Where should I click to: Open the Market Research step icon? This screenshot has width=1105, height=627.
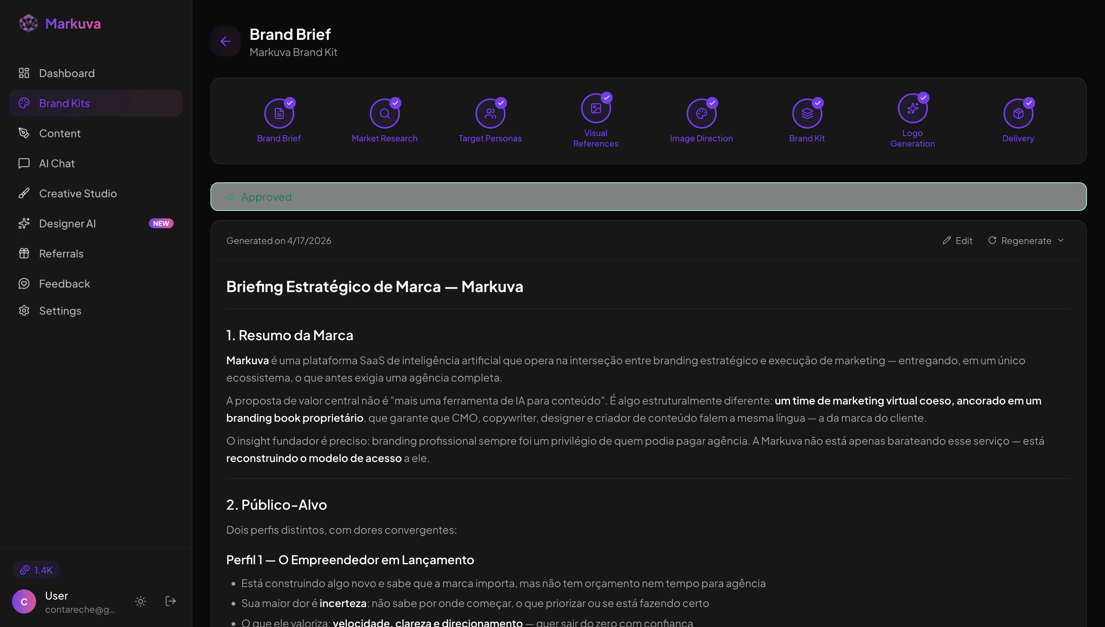384,113
